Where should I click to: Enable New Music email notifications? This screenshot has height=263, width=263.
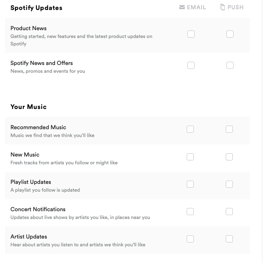click(190, 157)
